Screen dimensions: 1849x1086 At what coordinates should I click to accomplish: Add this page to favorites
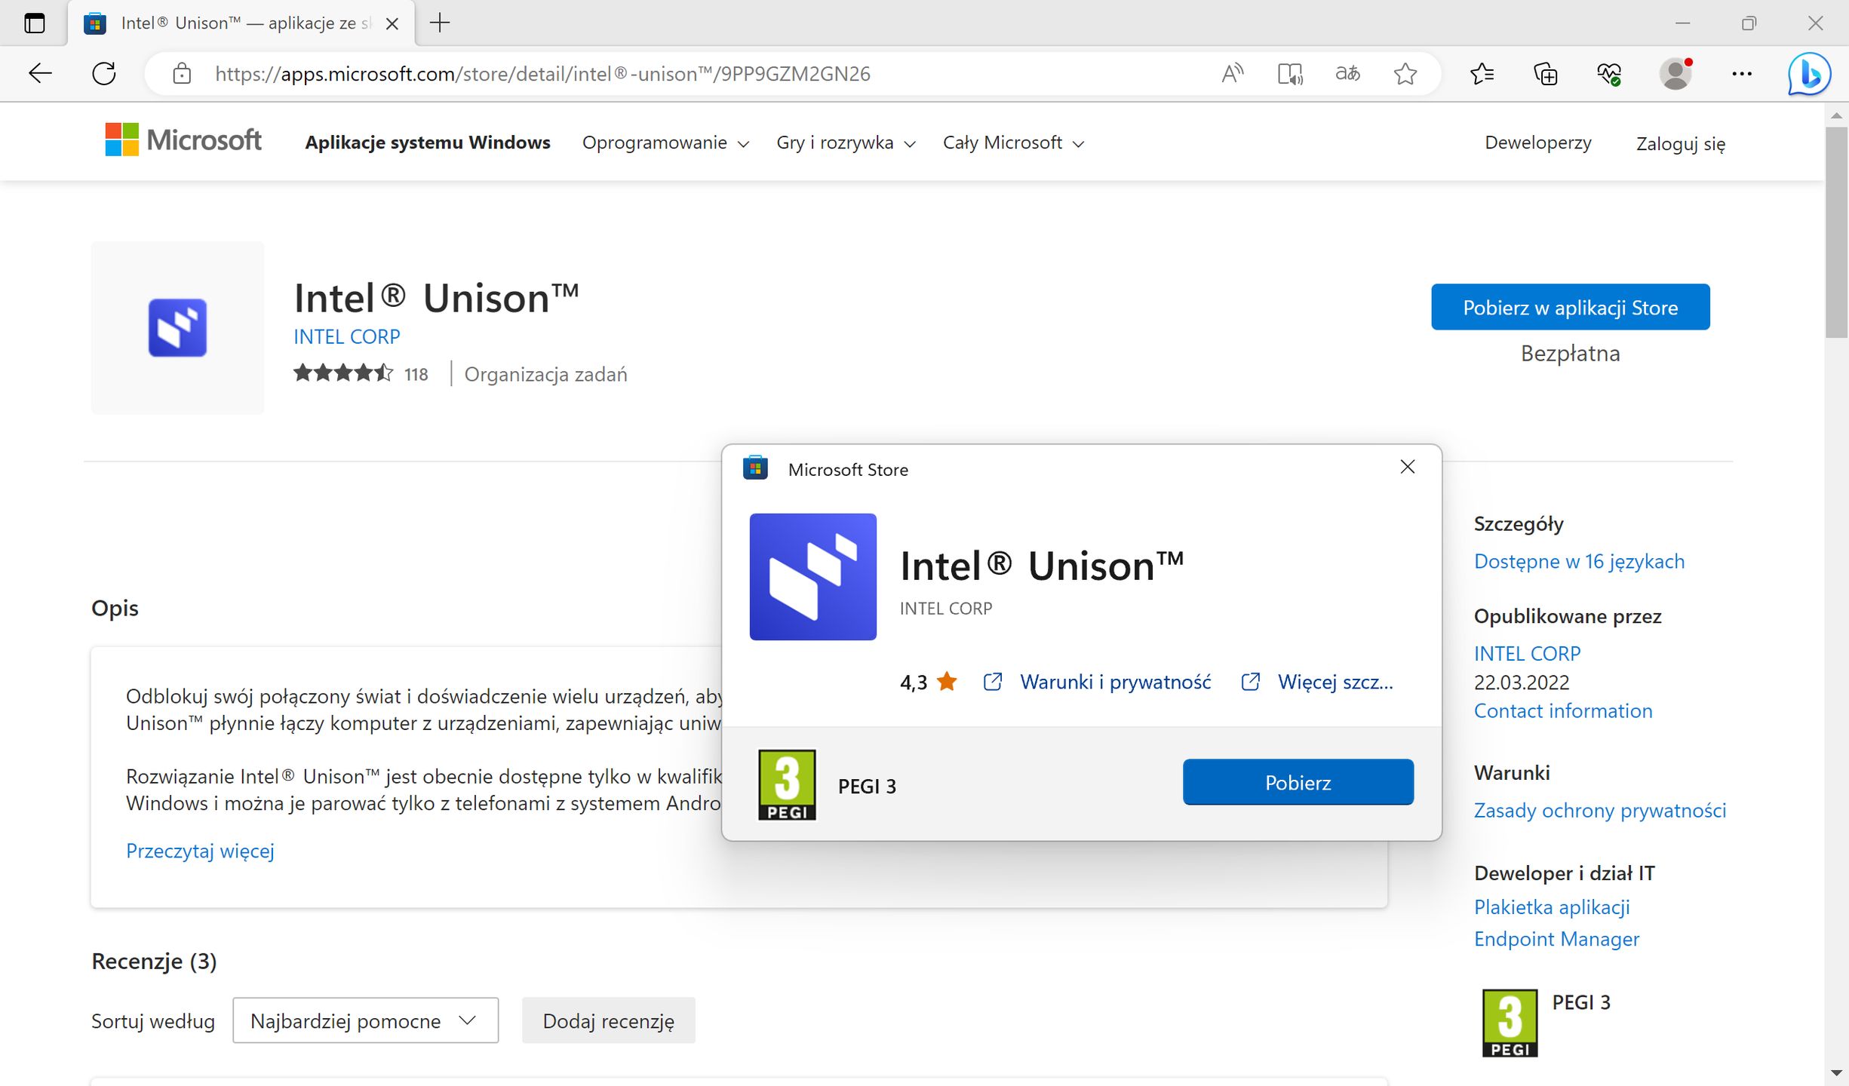pyautogui.click(x=1405, y=74)
